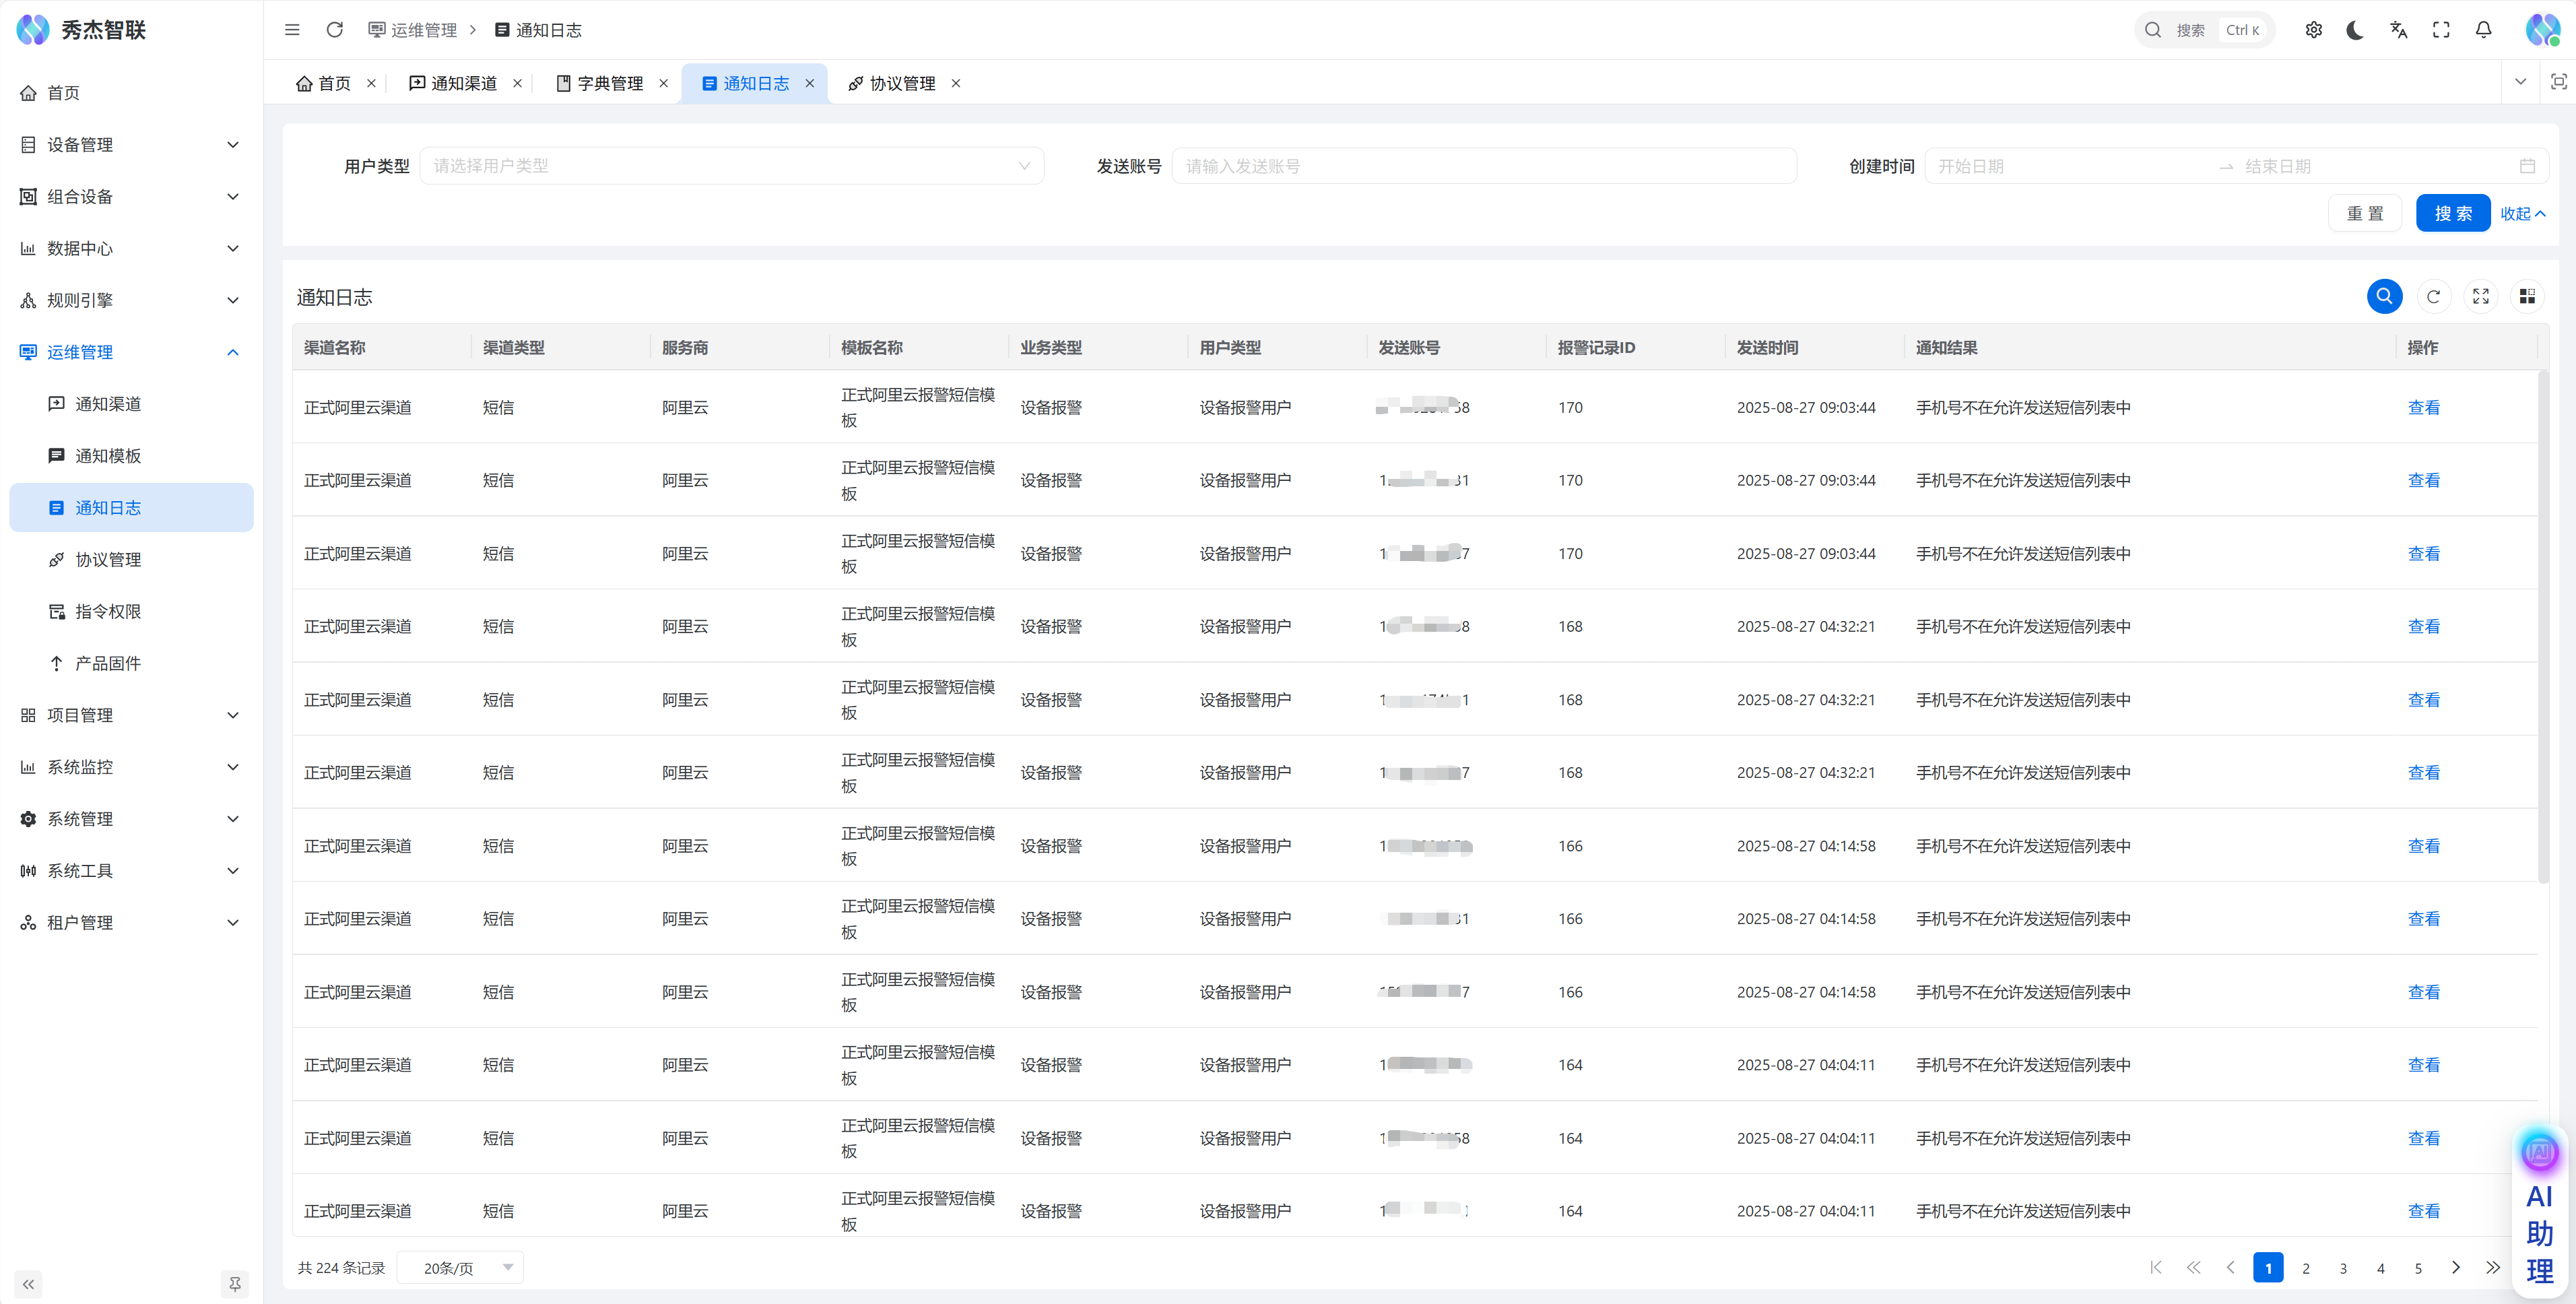Viewport: 2576px width, 1304px height.
Task: Open the 20条/页 page size dropdown
Action: coord(461,1268)
